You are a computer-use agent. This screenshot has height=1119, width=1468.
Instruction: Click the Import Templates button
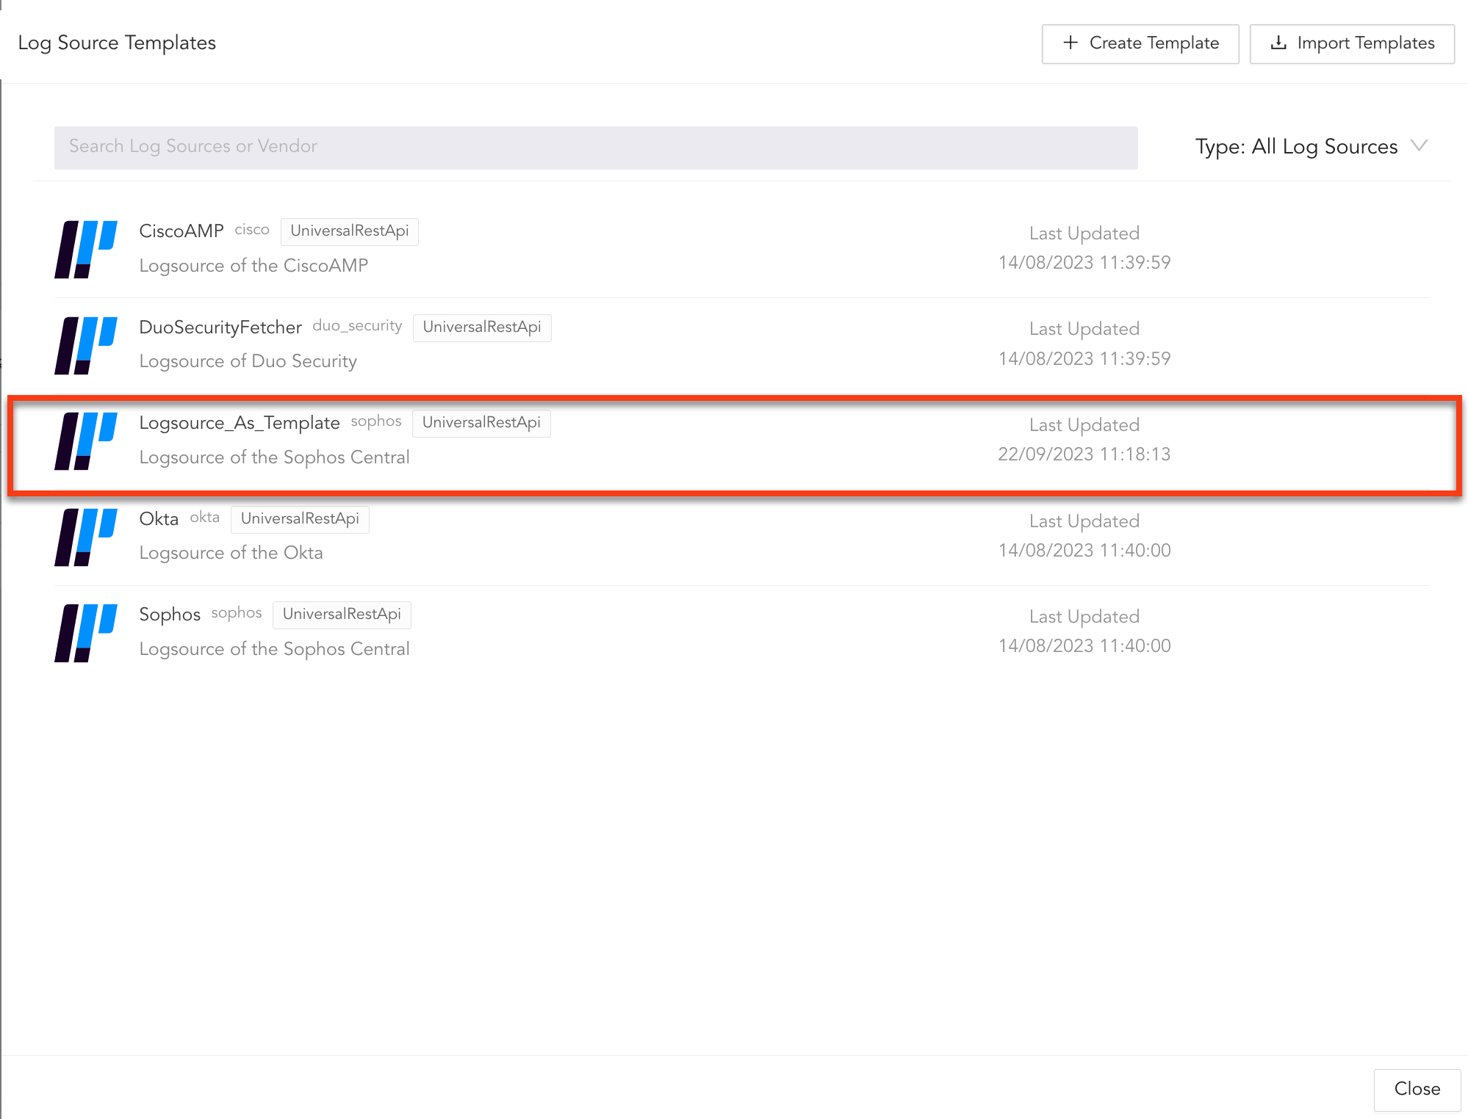click(x=1352, y=43)
